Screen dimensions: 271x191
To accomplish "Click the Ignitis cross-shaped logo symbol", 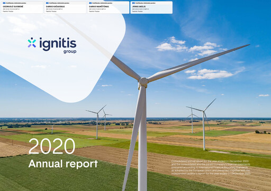I will (x=32, y=42).
